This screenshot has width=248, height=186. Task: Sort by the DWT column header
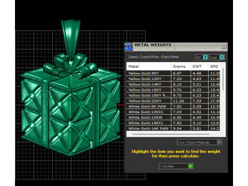[x=199, y=66]
